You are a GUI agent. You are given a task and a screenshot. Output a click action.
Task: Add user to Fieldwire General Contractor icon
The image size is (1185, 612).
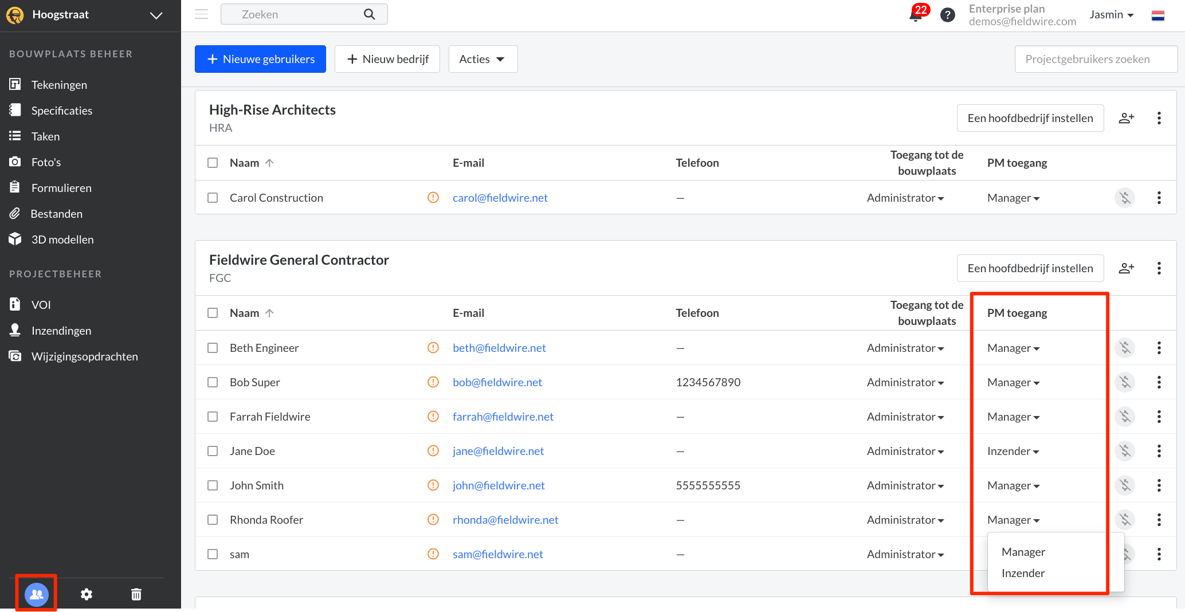click(1127, 268)
